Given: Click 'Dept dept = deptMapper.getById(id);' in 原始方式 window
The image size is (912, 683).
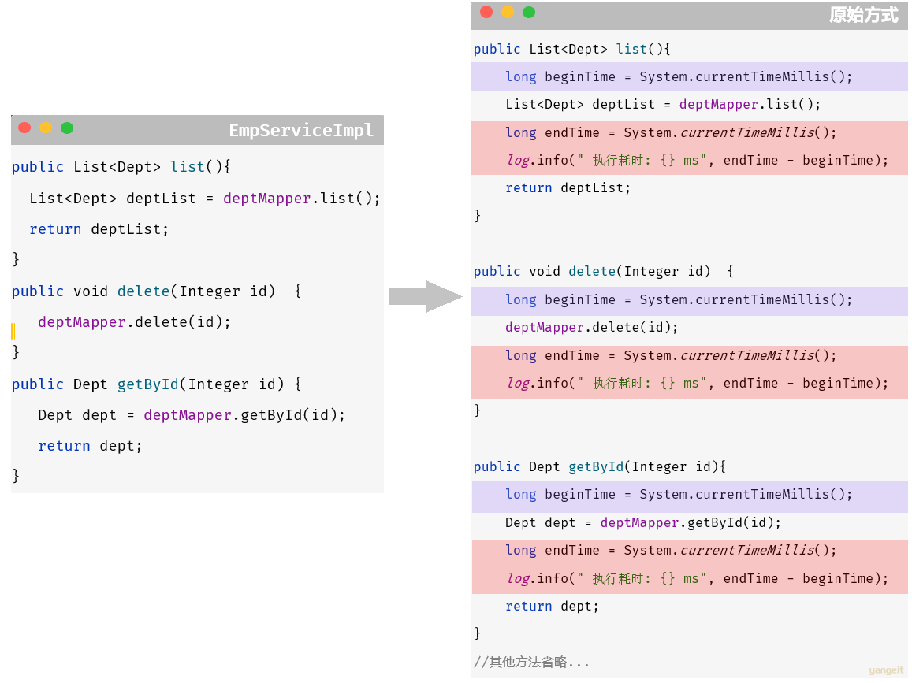Looking at the screenshot, I should tap(643, 522).
